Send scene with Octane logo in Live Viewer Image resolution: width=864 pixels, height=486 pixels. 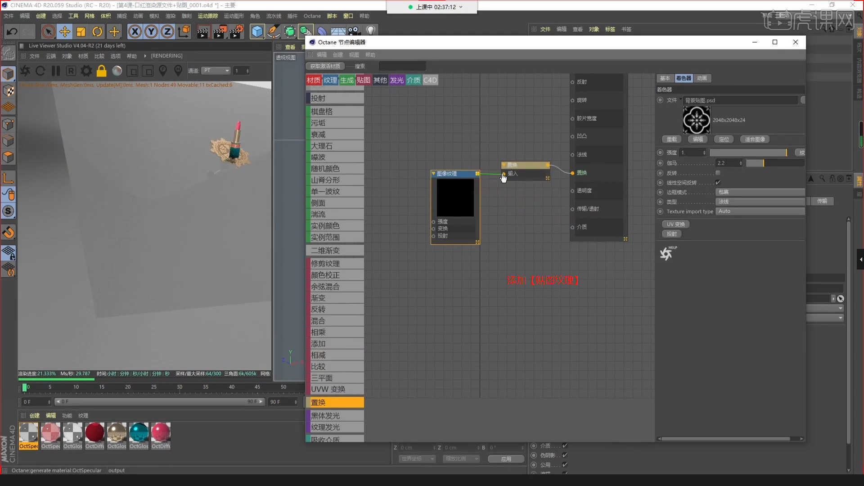coord(25,71)
